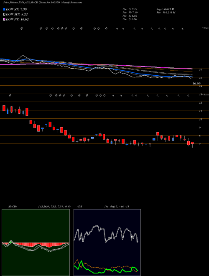Open the green MACD indicator chart
Viewport: 209px width, 276px height.
[x=36, y=243]
